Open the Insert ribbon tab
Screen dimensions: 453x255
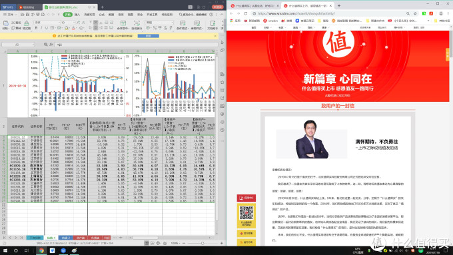pyautogui.click(x=77, y=15)
